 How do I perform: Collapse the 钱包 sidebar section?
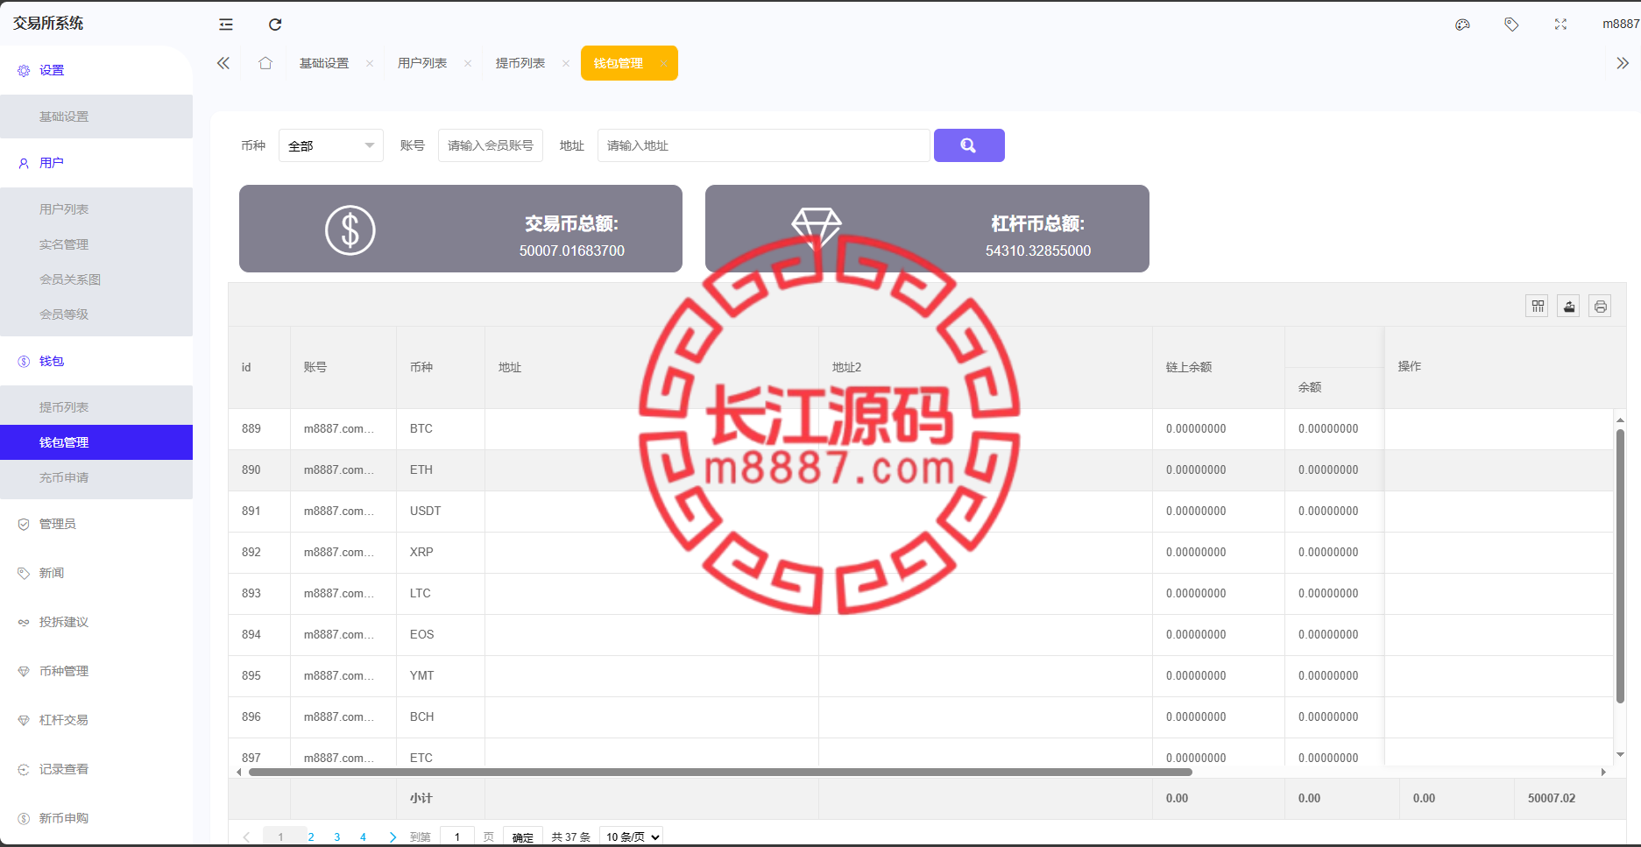tap(96, 361)
